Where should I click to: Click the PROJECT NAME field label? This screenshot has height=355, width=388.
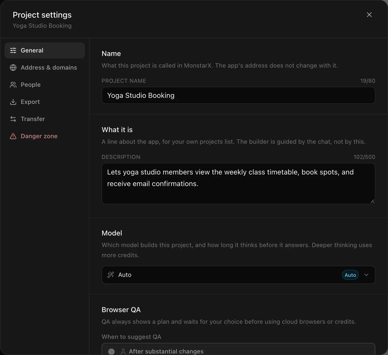point(124,81)
